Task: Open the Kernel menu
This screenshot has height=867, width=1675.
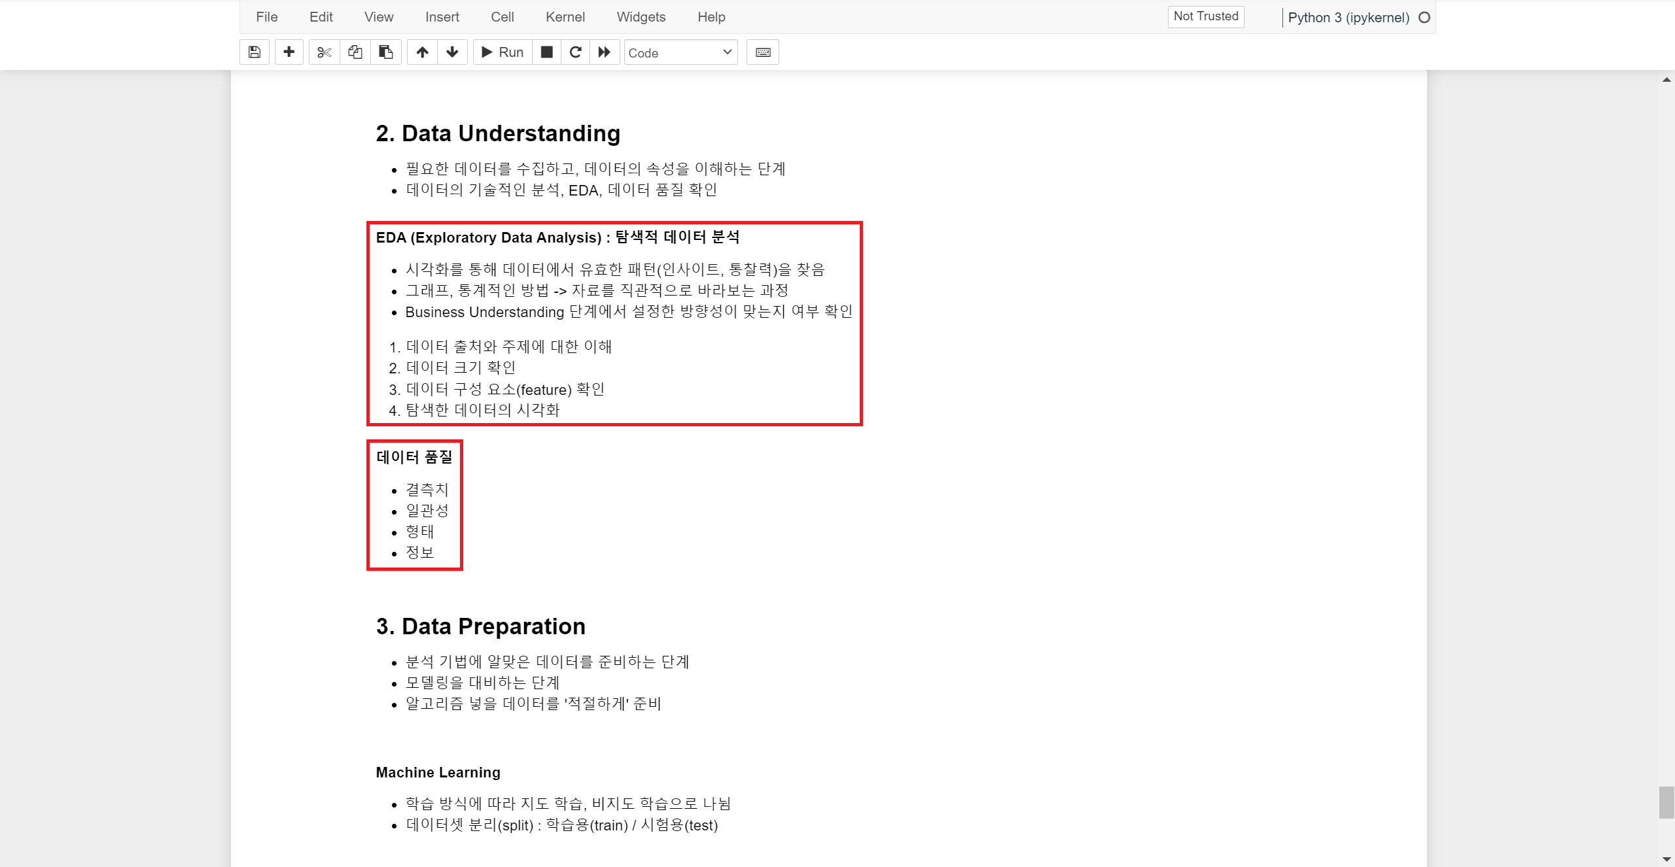Action: 565,17
